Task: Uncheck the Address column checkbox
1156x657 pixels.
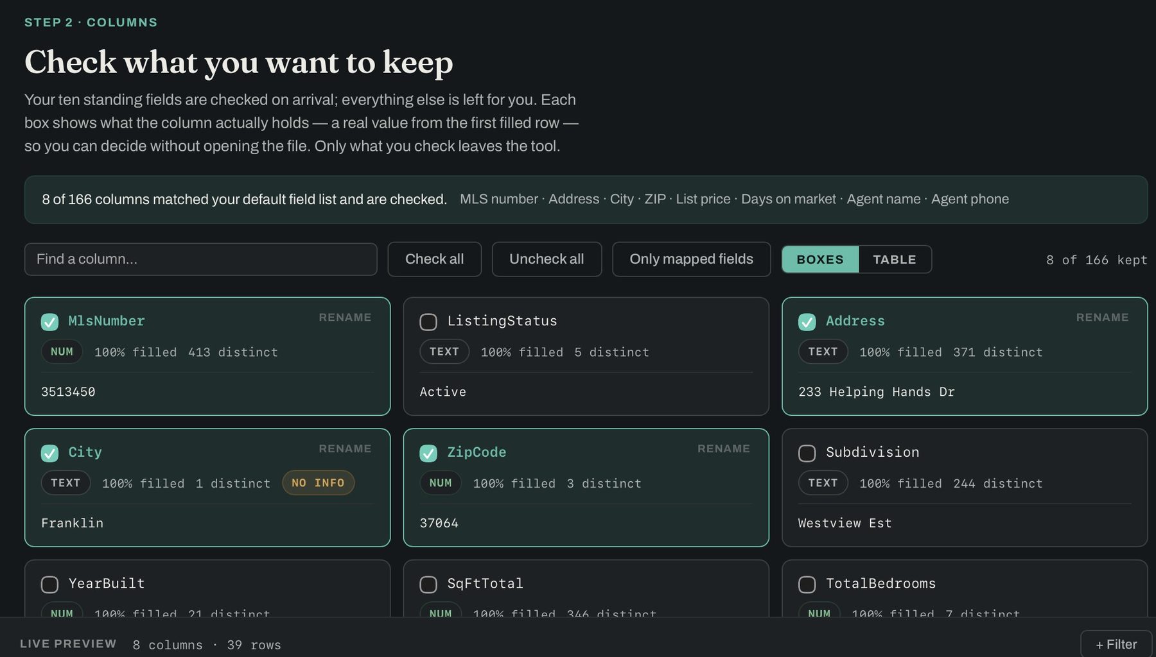Action: point(807,321)
